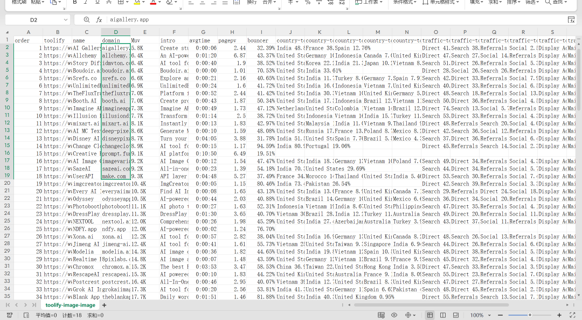Screen dimensions: 582x320
Task: Open worksheet (工作表) menu
Action: [x=369, y=2]
